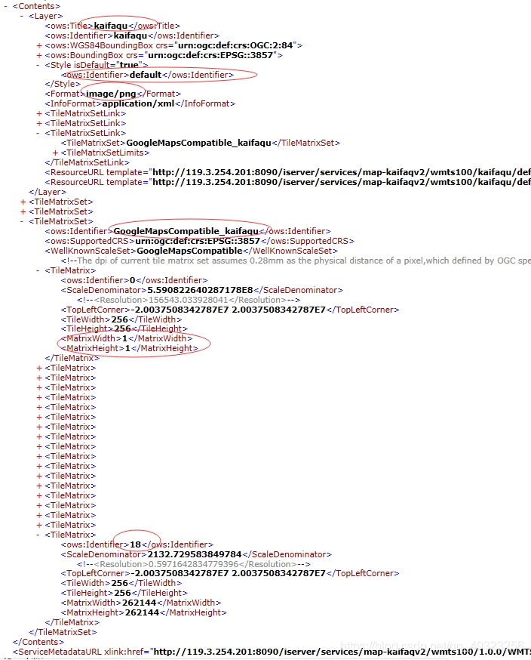Image resolution: width=531 pixels, height=660 pixels.
Task: Click the InfoFormat value application/xml
Action: coord(138,103)
